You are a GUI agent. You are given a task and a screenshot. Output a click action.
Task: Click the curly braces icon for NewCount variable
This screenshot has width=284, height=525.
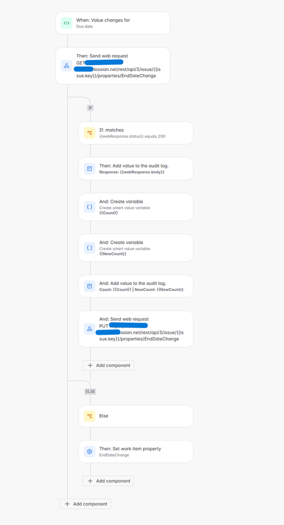pos(89,248)
